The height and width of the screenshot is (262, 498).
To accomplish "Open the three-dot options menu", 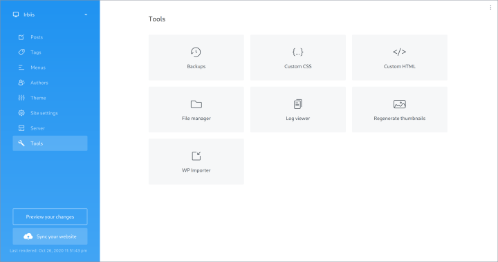I will pyautogui.click(x=490, y=8).
